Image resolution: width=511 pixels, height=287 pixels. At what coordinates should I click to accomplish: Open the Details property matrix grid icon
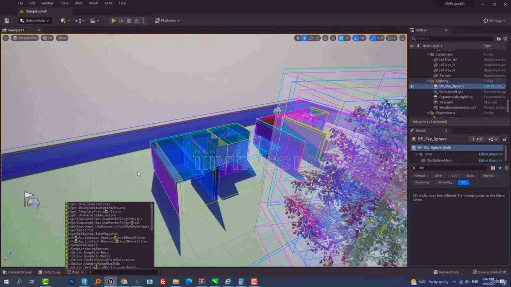click(493, 168)
